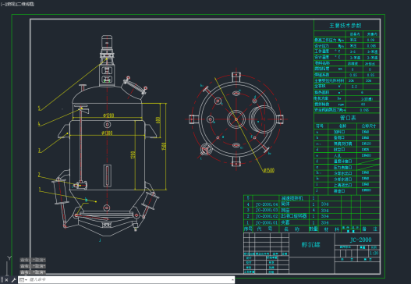411x284 pixels.
Task: Select the vertical 1200 dimension text
Action: pos(133,154)
